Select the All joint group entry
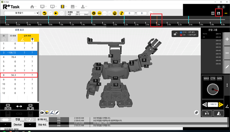 click(x=204, y=37)
